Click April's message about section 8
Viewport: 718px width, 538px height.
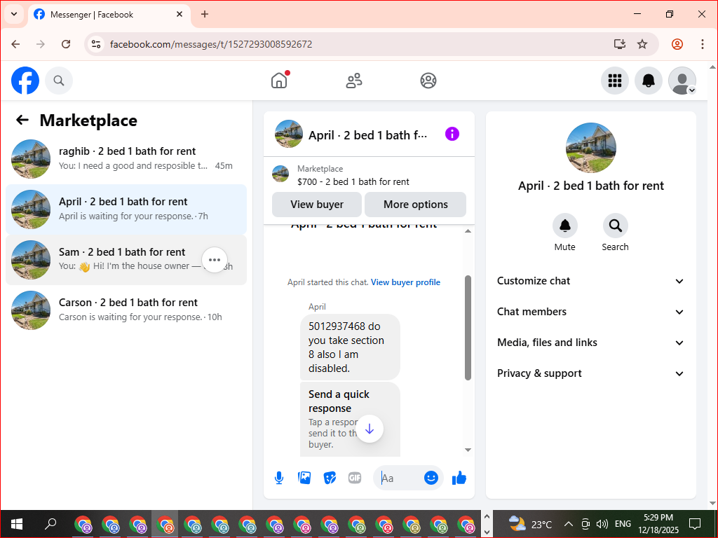coord(350,347)
